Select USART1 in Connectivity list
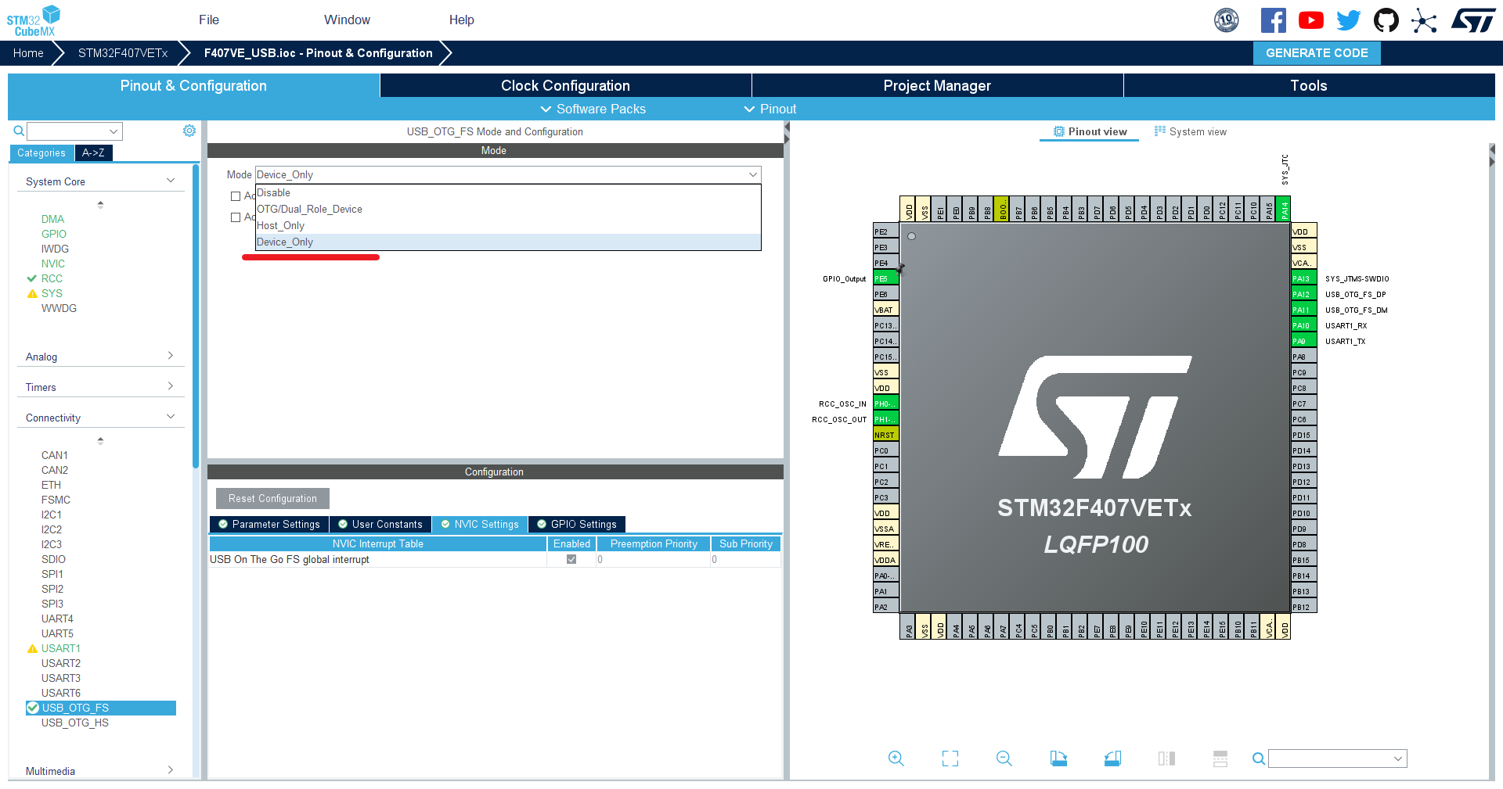This screenshot has width=1503, height=789. 61,648
